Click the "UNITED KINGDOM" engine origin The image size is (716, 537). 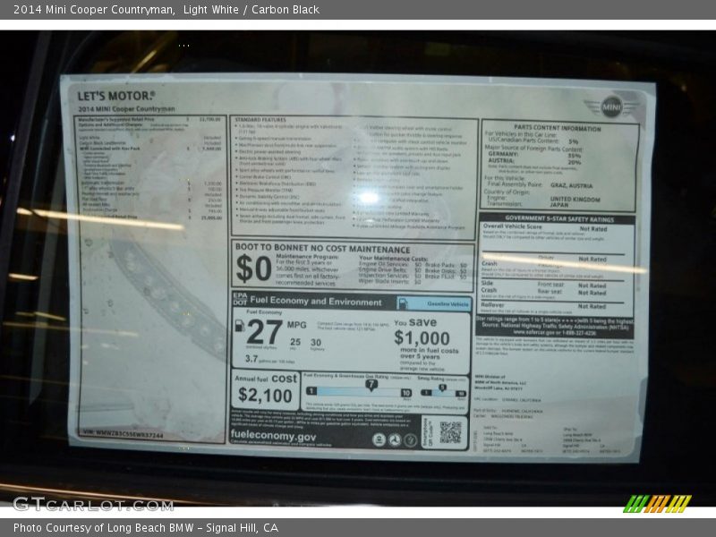point(575,200)
